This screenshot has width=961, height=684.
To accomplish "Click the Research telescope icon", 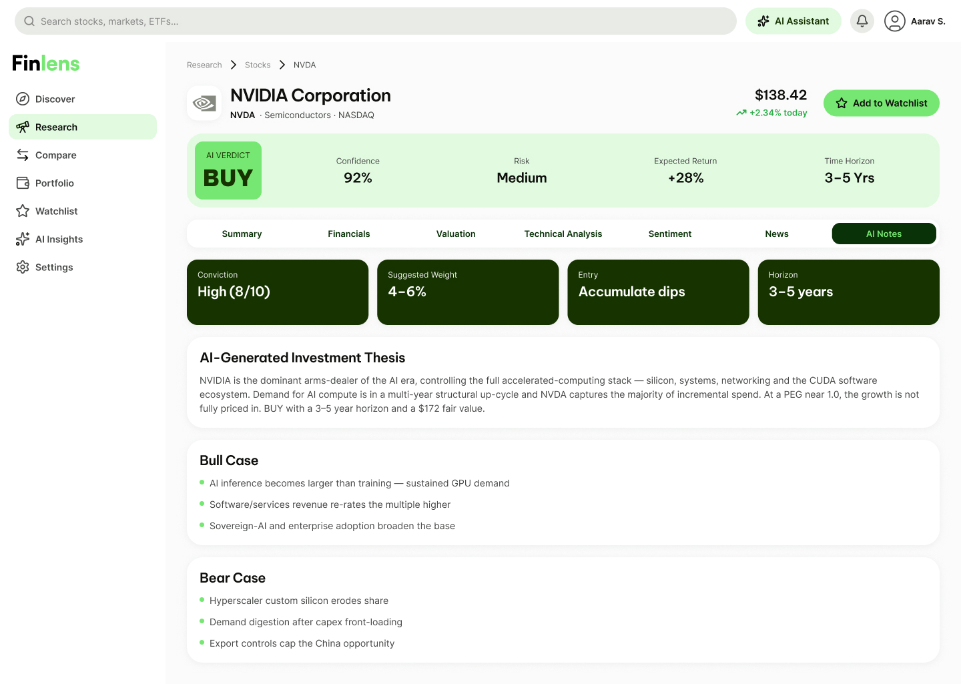I will click(x=23, y=127).
